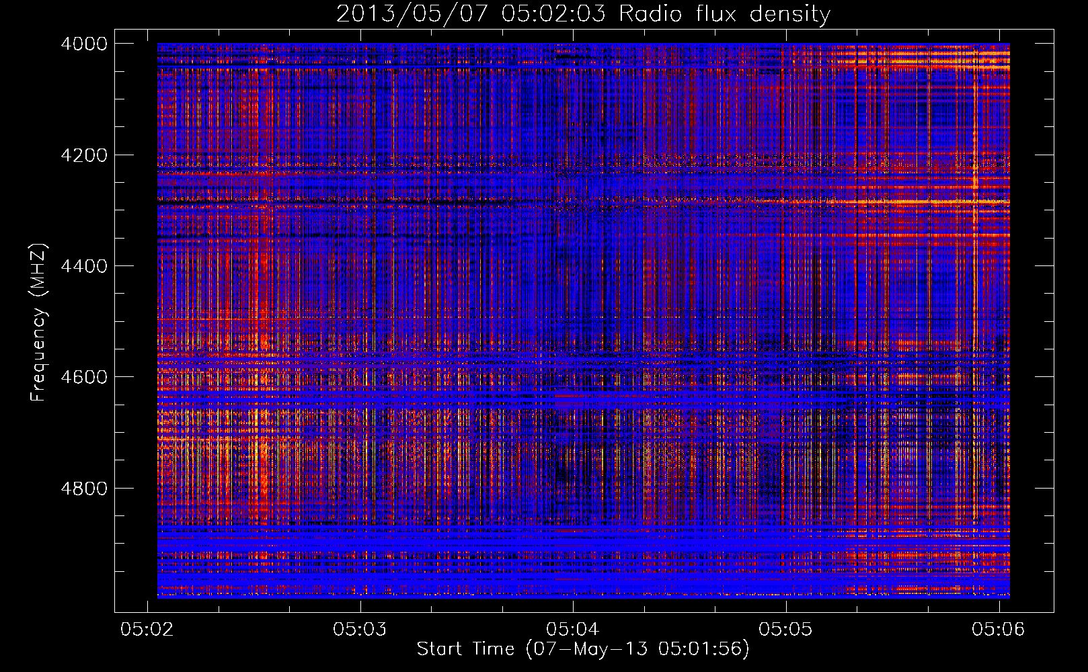Click the 4200 frequency axis label
Viewport: 1088px width, 672px height.
point(84,155)
